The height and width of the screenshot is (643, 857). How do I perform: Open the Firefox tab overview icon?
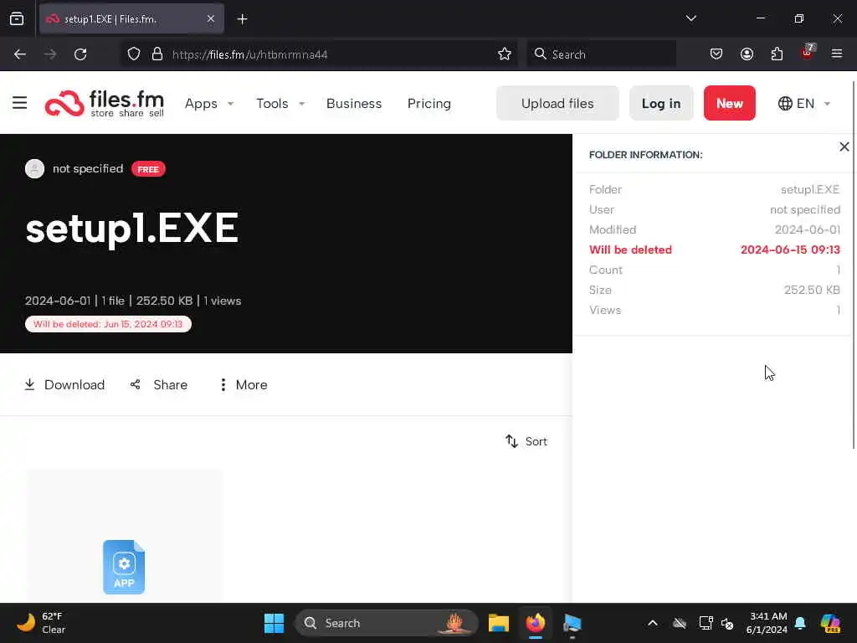17,19
